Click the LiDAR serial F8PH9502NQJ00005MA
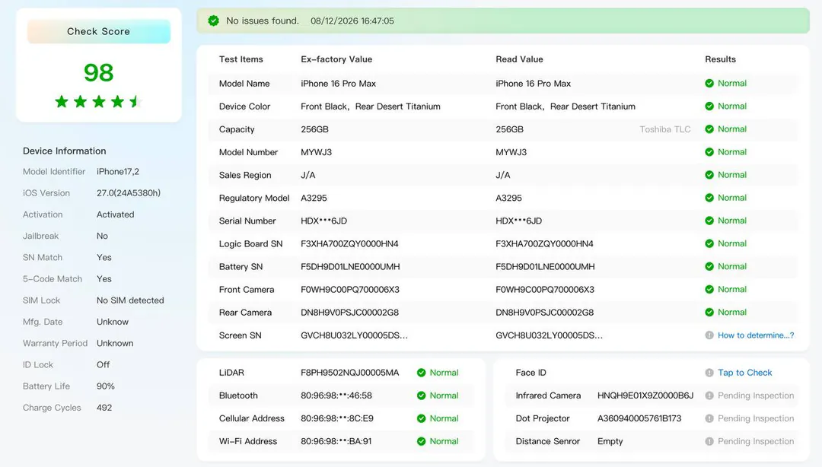 pyautogui.click(x=349, y=373)
